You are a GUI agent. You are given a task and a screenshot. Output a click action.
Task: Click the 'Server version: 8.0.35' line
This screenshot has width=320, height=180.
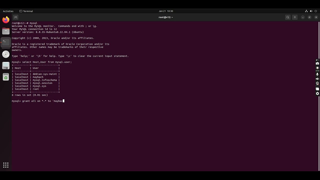pos(48,32)
